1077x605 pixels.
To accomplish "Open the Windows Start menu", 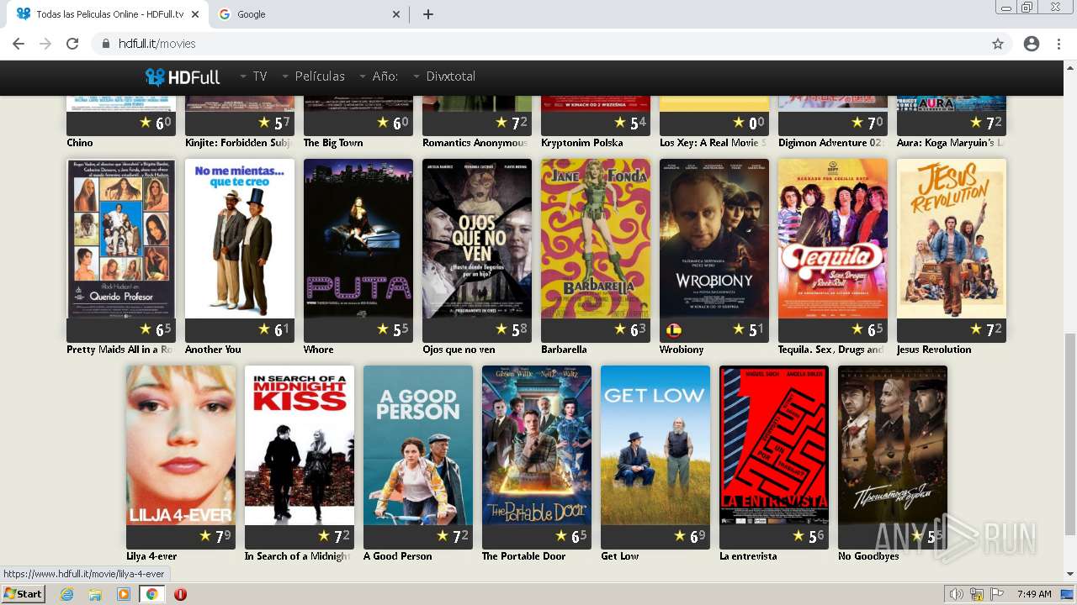I will 23,594.
